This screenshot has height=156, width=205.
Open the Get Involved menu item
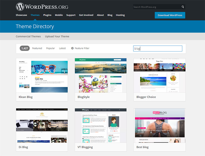click(x=86, y=15)
